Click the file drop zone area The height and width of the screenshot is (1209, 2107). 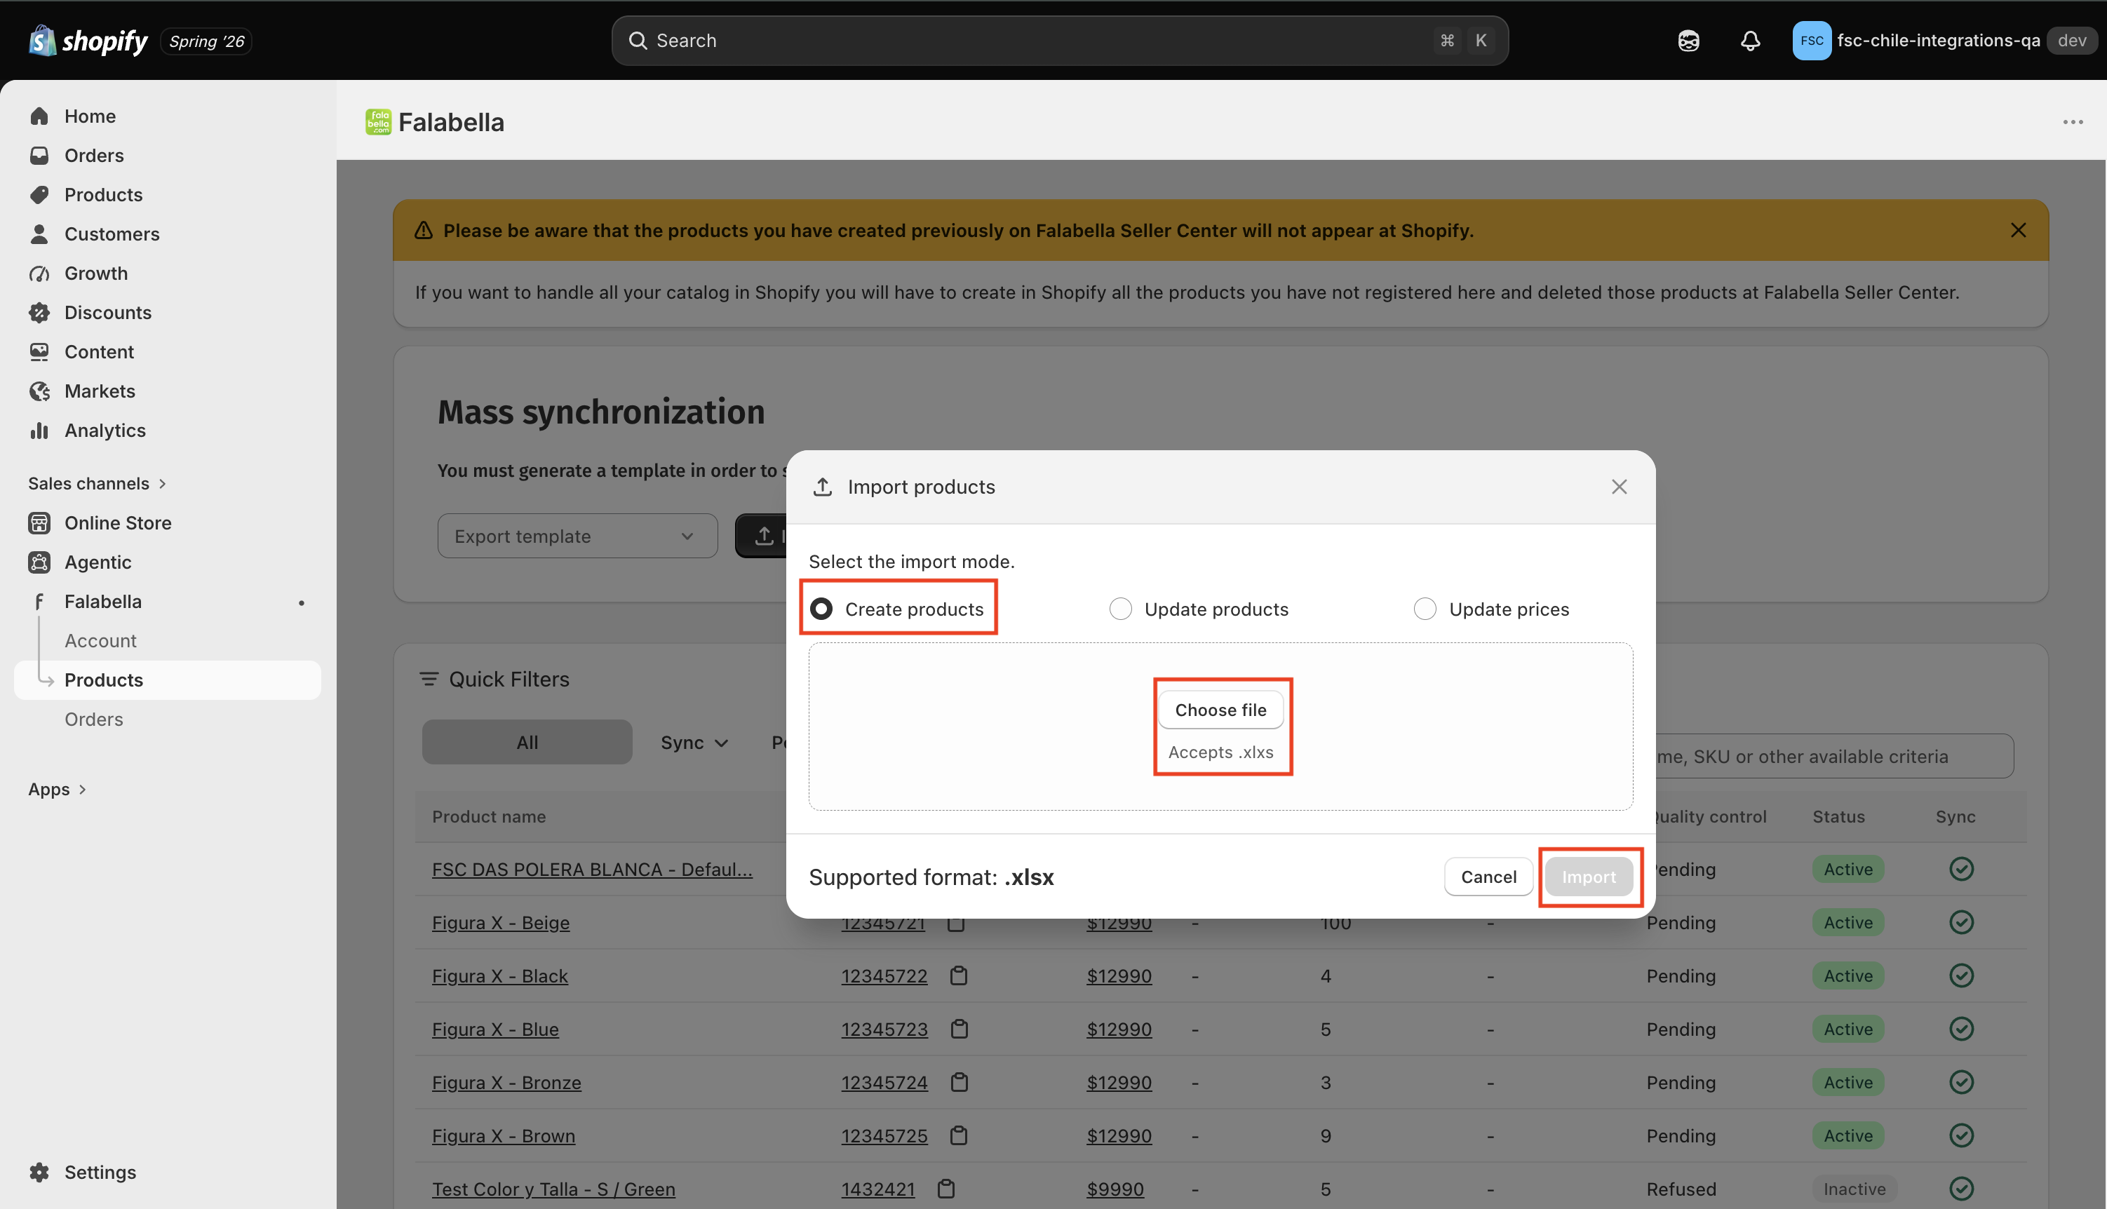tap(1220, 727)
